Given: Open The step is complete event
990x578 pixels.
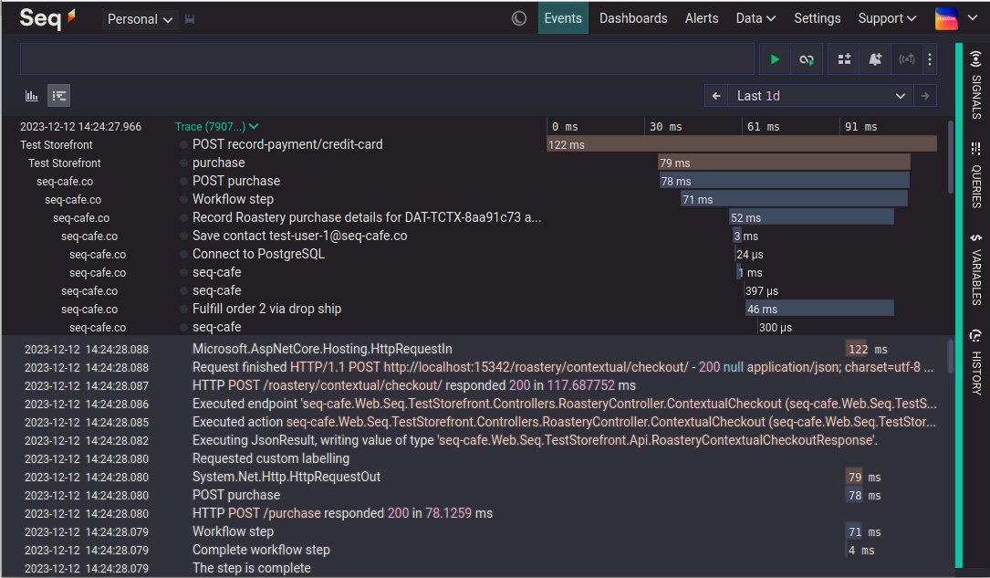Looking at the screenshot, I should [x=251, y=569].
